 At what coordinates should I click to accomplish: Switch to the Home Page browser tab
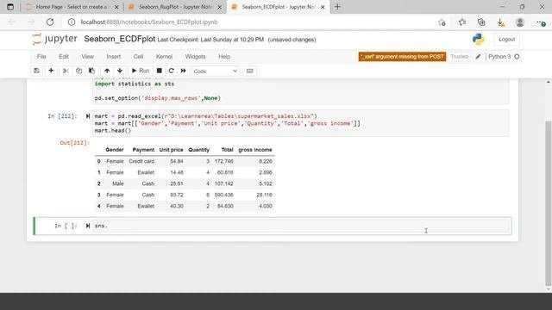(73, 7)
